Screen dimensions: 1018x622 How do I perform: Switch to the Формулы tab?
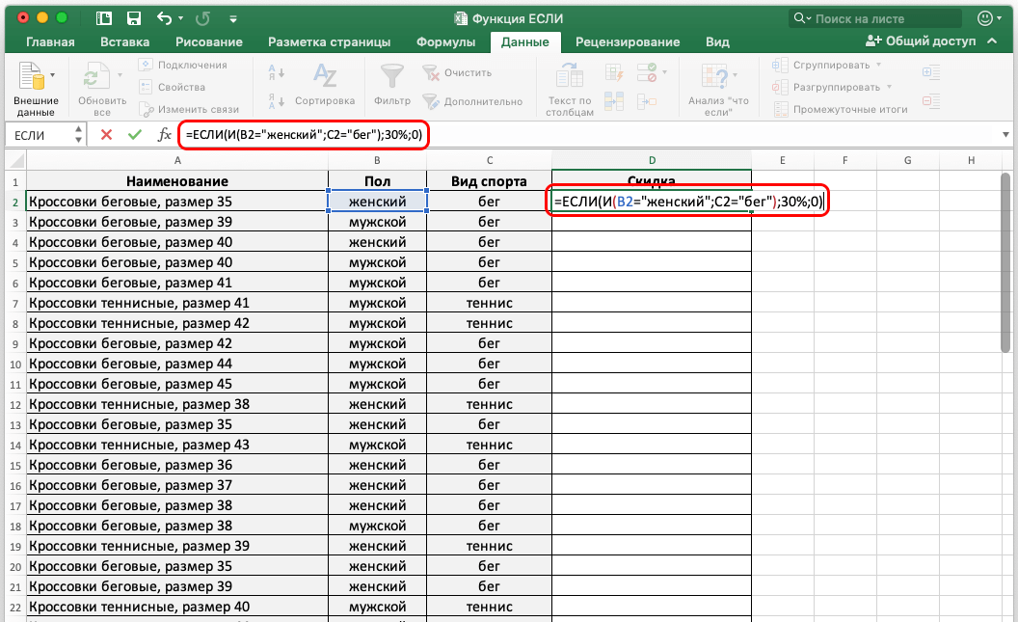click(x=445, y=42)
